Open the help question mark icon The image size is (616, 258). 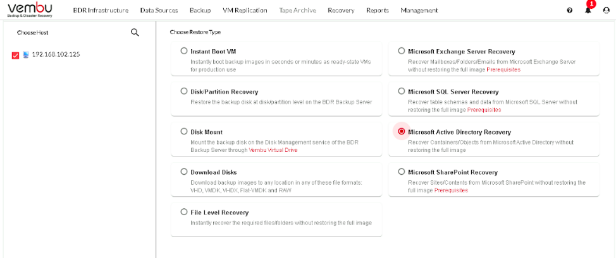[570, 11]
